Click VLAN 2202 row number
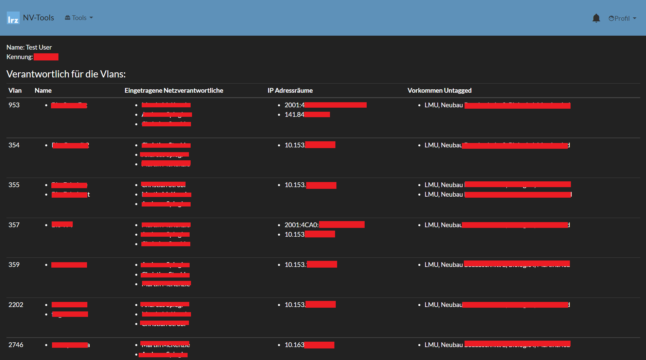 click(16, 305)
